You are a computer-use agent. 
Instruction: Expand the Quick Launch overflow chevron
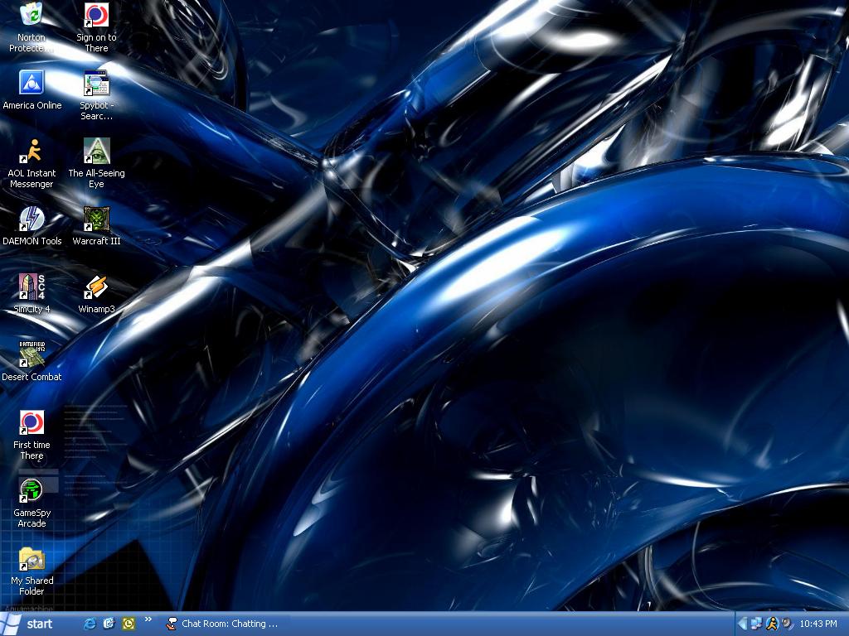[x=148, y=619]
